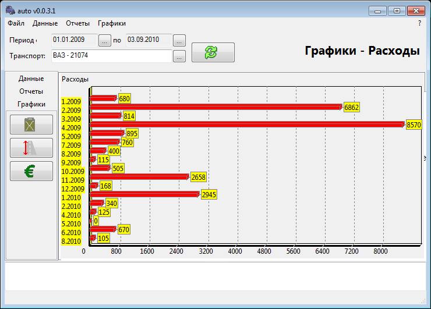This screenshot has height=309, width=431.
Task: Click the value label 125
Action: pyautogui.click(x=104, y=212)
